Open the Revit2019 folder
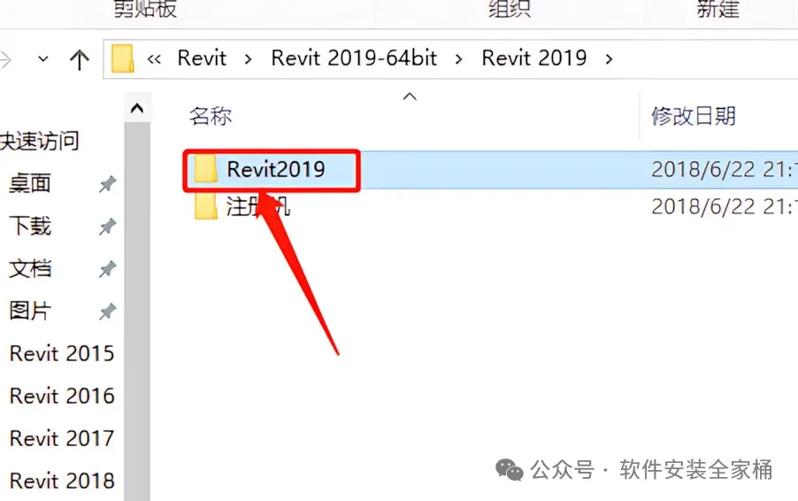Image resolution: width=798 pixels, height=501 pixels. pos(275,170)
